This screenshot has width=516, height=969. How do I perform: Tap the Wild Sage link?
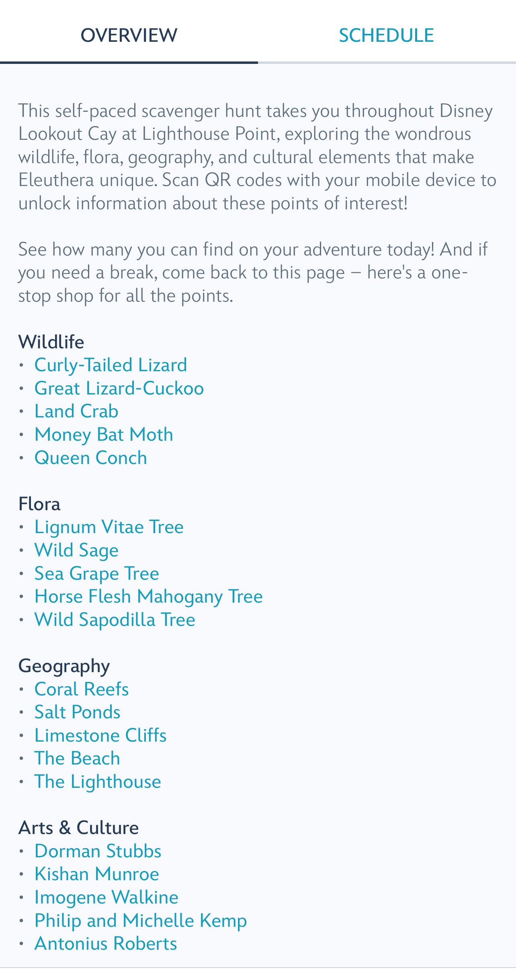[x=76, y=550]
